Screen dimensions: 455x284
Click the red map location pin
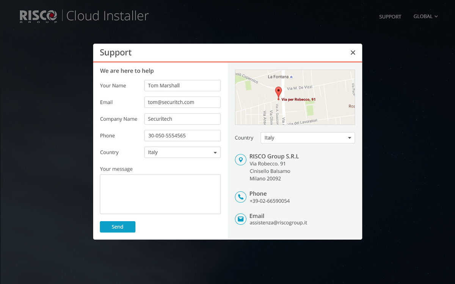pyautogui.click(x=278, y=93)
